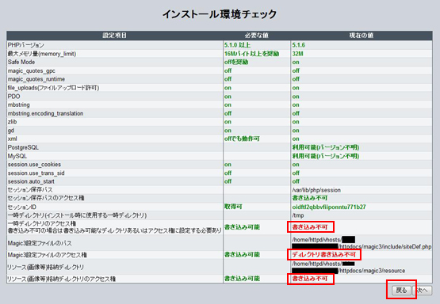The width and height of the screenshot is (440, 304).
Task: Click red 書き込み不可 in the 一時ディレクトリ access row
Action: pyautogui.click(x=310, y=227)
